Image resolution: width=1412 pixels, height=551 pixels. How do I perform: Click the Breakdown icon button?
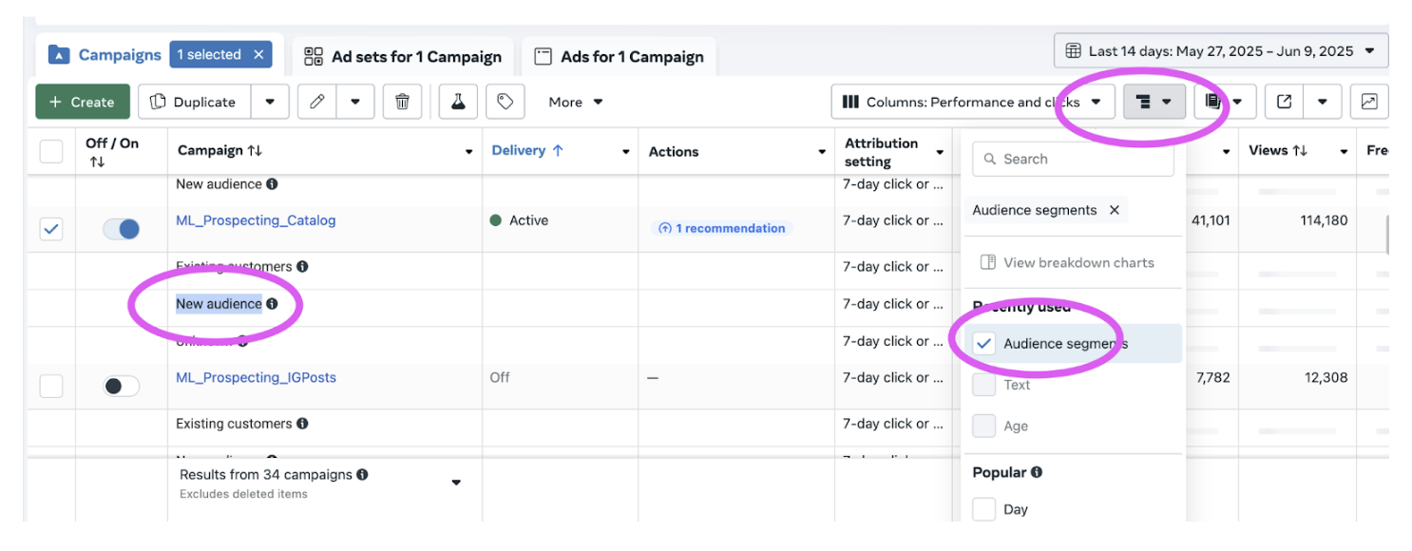click(x=1154, y=102)
